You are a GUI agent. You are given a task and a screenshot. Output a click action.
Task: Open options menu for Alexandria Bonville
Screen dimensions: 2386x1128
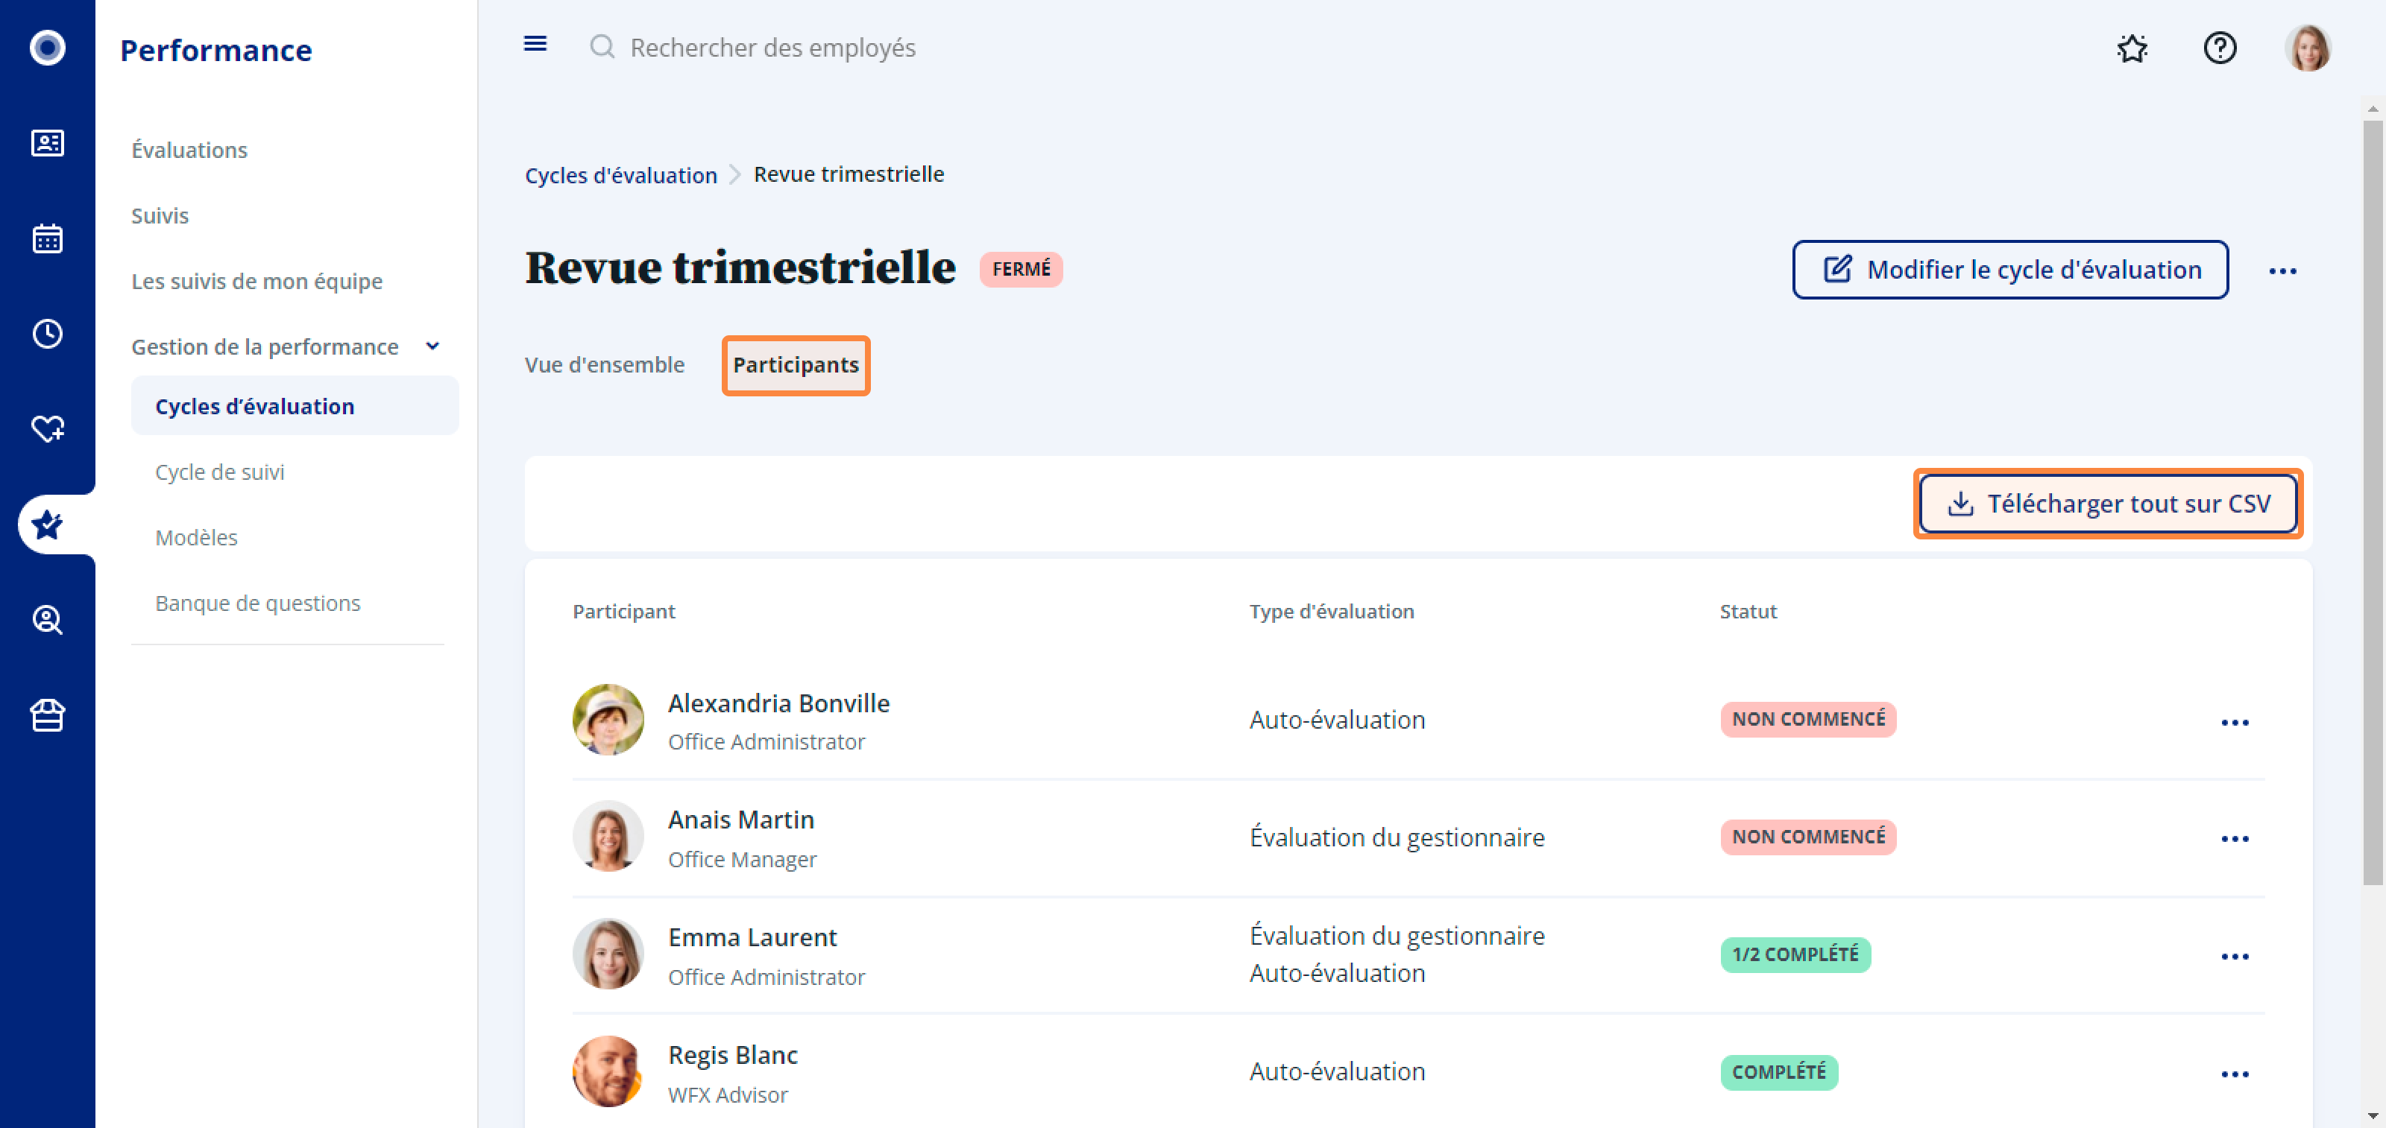tap(2234, 722)
